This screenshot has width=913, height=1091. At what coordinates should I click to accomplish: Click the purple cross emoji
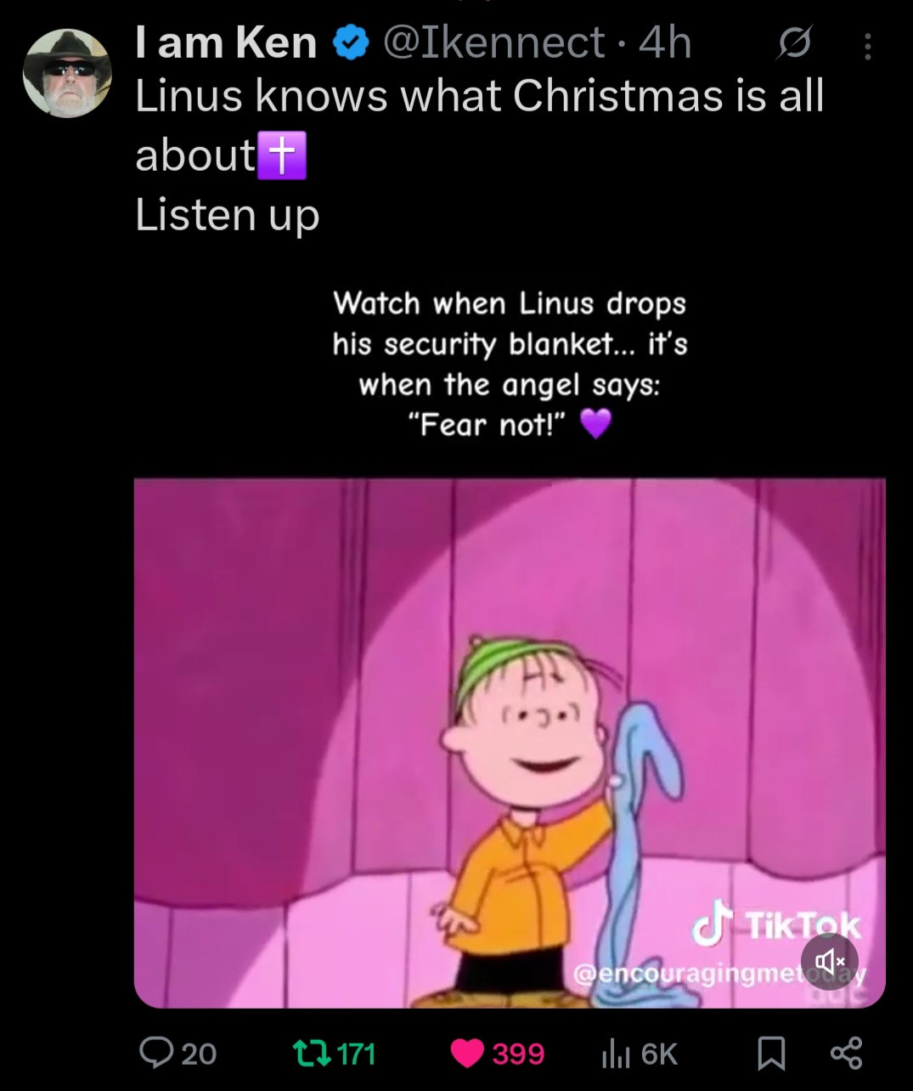tap(282, 155)
